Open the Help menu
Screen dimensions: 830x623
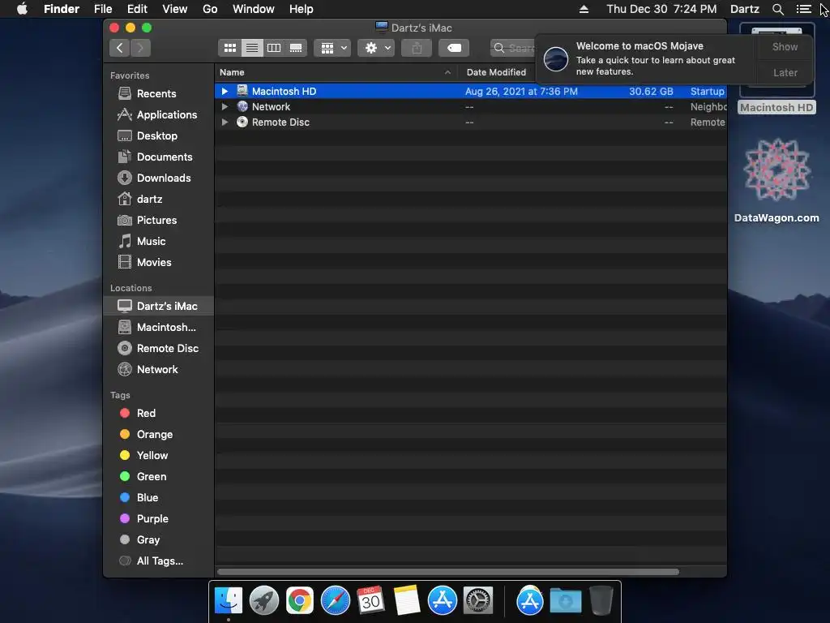point(302,9)
